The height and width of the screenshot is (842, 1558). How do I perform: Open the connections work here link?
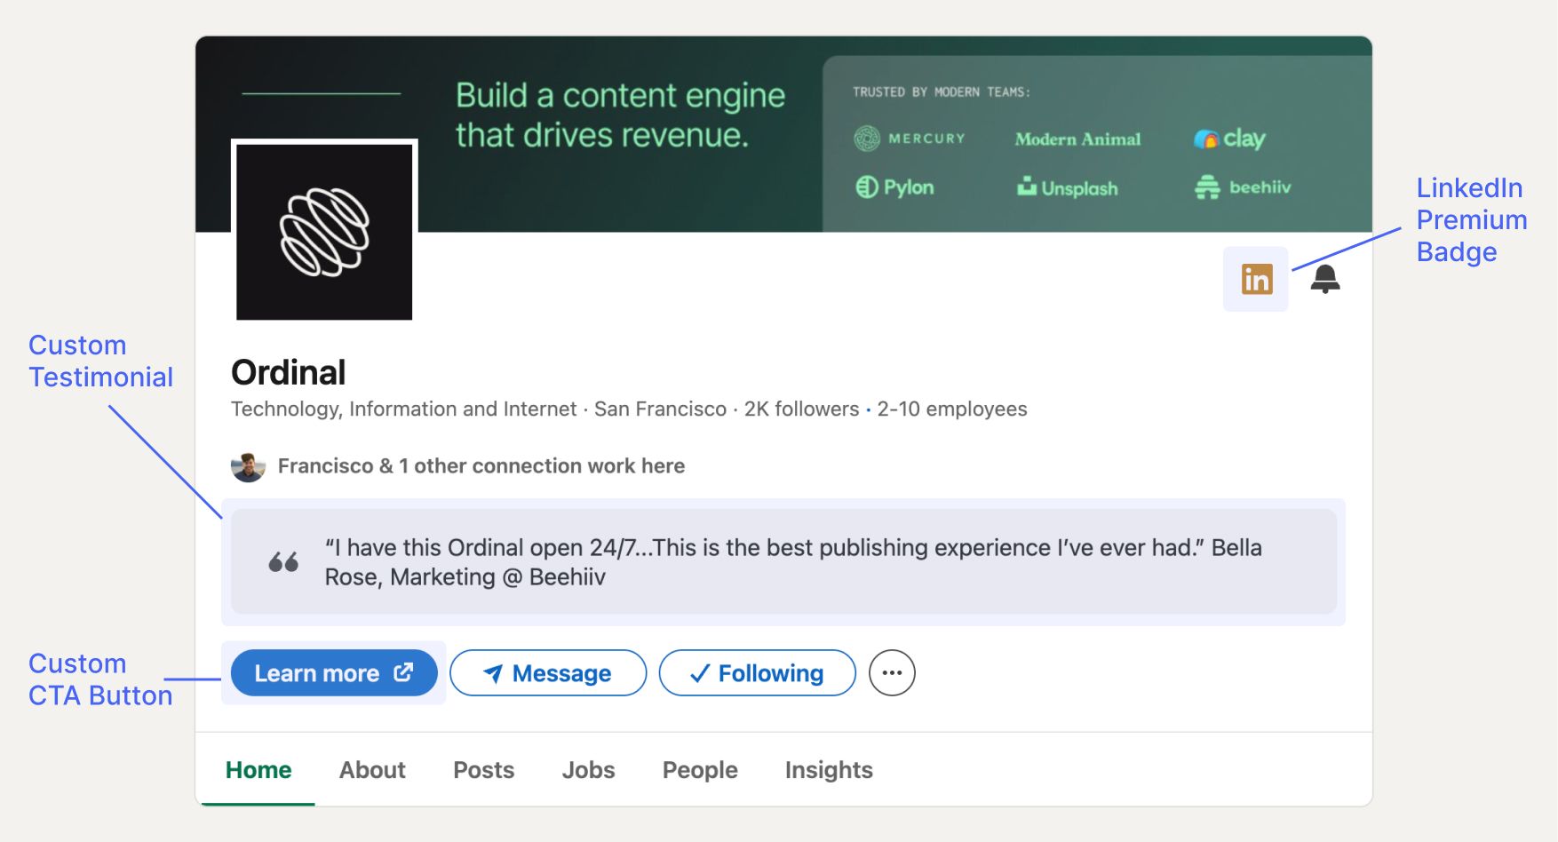(x=481, y=466)
